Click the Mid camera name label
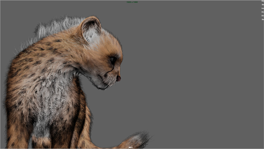This screenshot has width=264, height=149. 131,147
